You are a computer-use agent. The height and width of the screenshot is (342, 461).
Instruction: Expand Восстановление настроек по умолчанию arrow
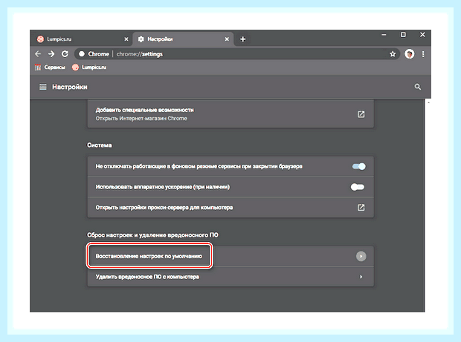point(361,256)
